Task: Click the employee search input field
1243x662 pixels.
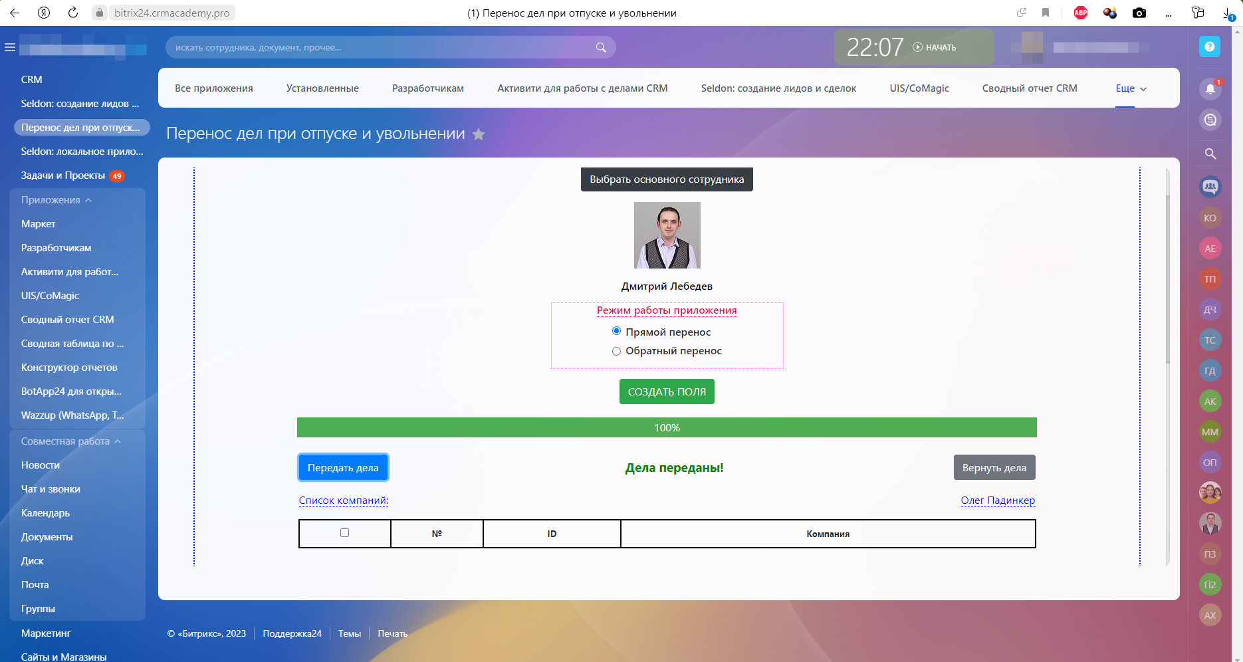Action: click(391, 47)
